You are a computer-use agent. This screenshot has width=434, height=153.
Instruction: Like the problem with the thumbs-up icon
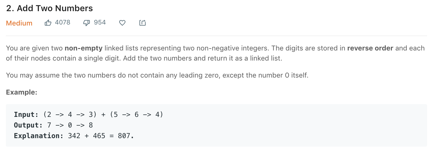click(x=48, y=23)
